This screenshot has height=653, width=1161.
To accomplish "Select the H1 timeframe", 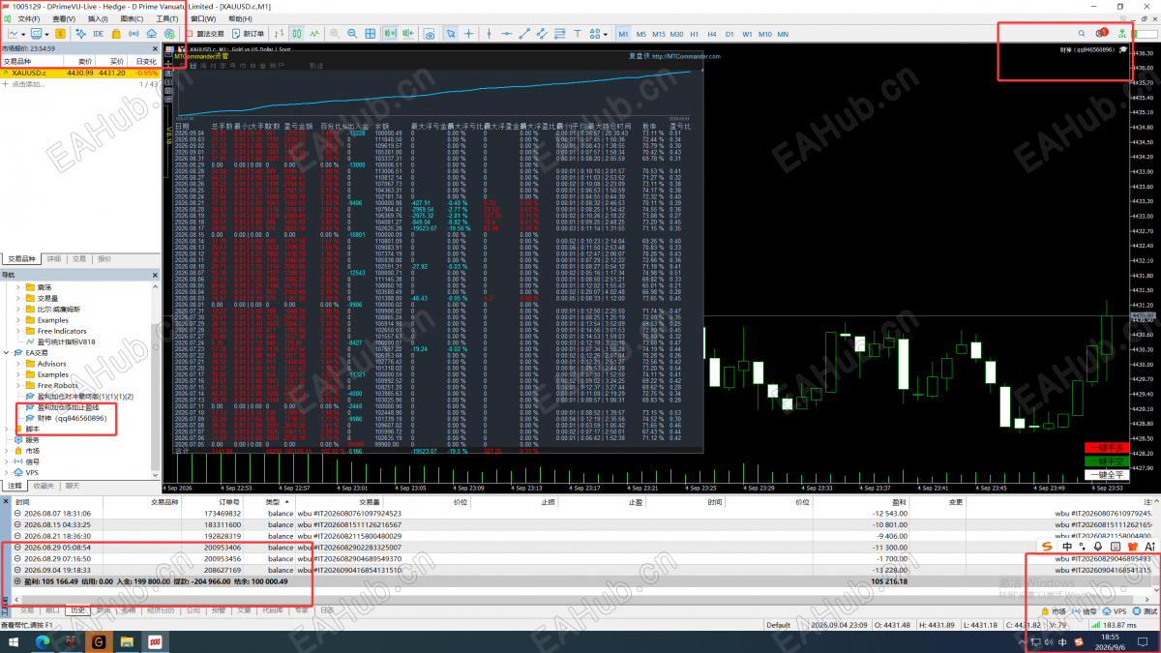I will (694, 34).
